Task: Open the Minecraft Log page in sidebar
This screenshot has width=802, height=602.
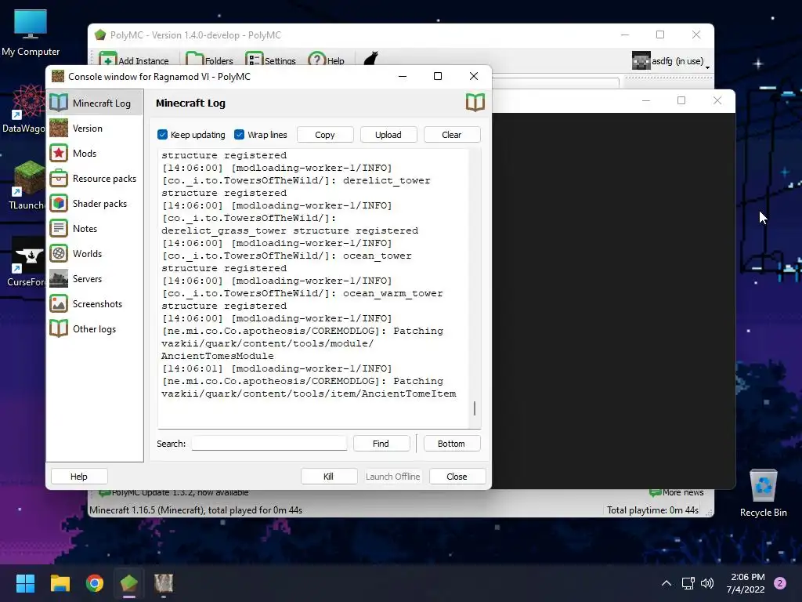Action: click(x=95, y=103)
